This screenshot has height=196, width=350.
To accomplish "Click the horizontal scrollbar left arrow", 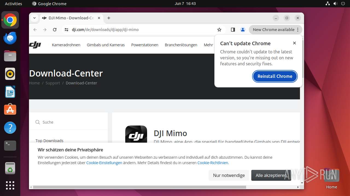I will point(31,187).
